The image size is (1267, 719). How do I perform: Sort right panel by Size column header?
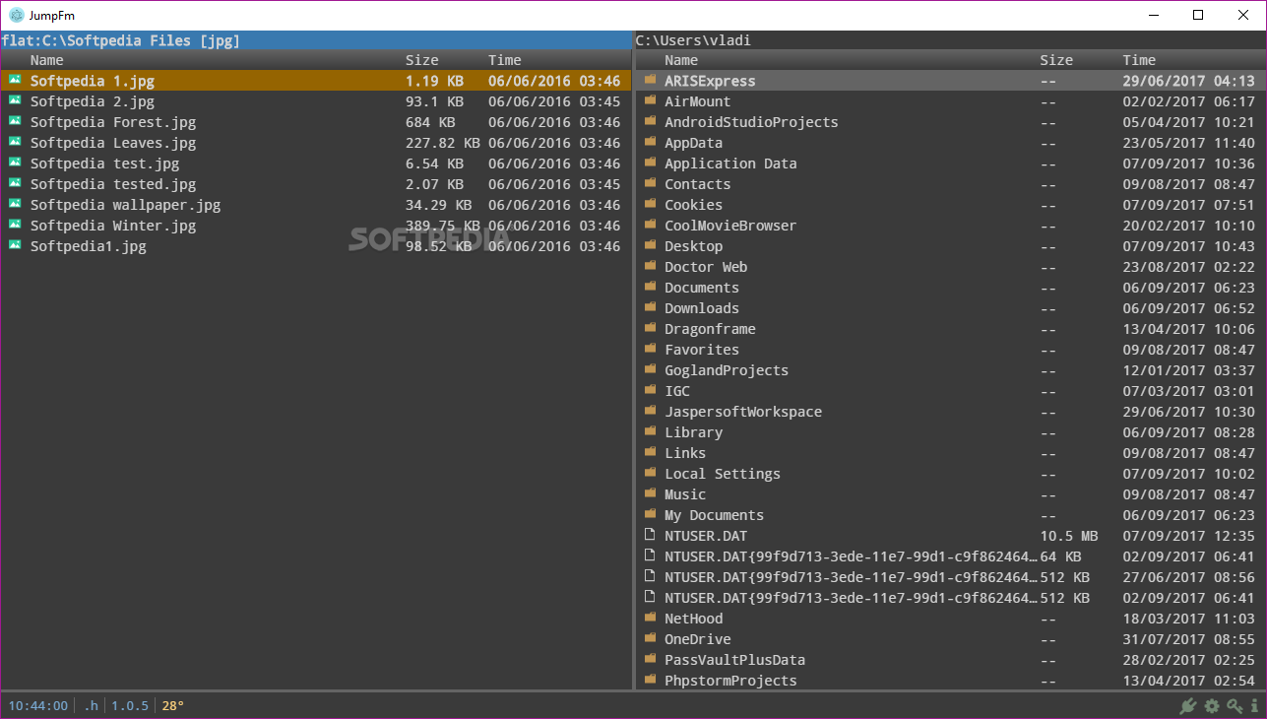pos(1056,60)
